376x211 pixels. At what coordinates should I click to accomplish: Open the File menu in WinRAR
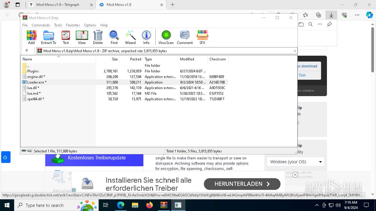point(25,25)
